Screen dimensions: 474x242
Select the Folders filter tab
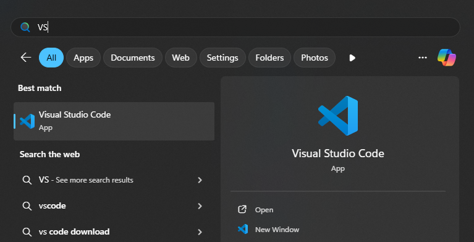269,58
